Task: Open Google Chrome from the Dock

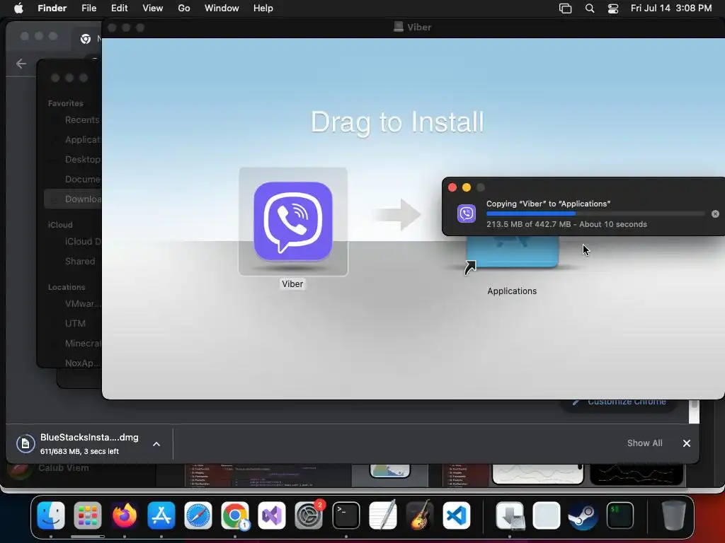Action: coord(235,515)
